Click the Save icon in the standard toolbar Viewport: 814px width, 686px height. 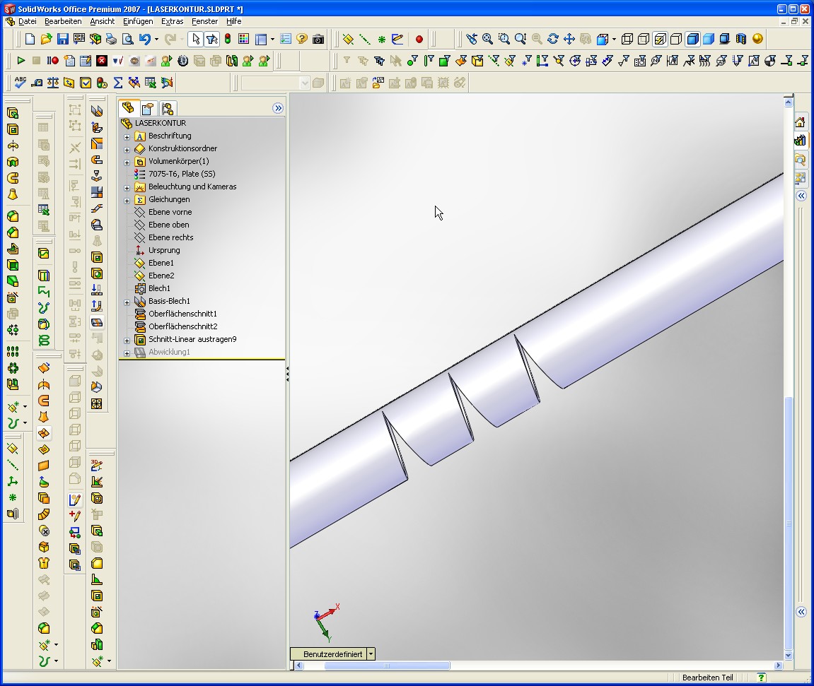(x=62, y=39)
